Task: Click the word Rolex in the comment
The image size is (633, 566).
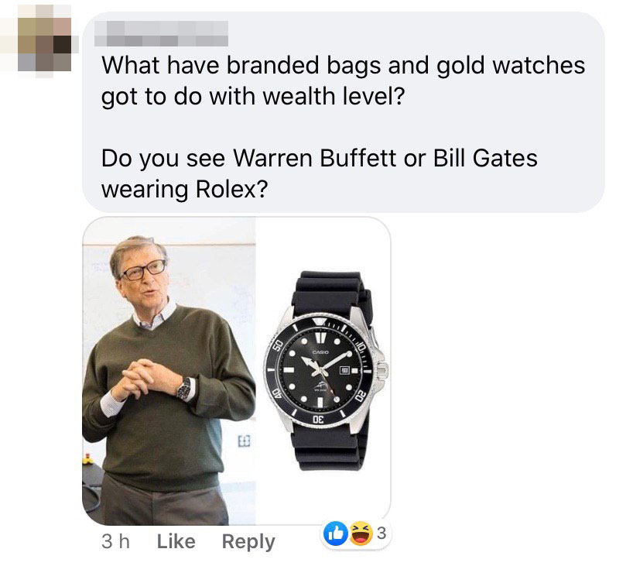Action: coord(231,189)
